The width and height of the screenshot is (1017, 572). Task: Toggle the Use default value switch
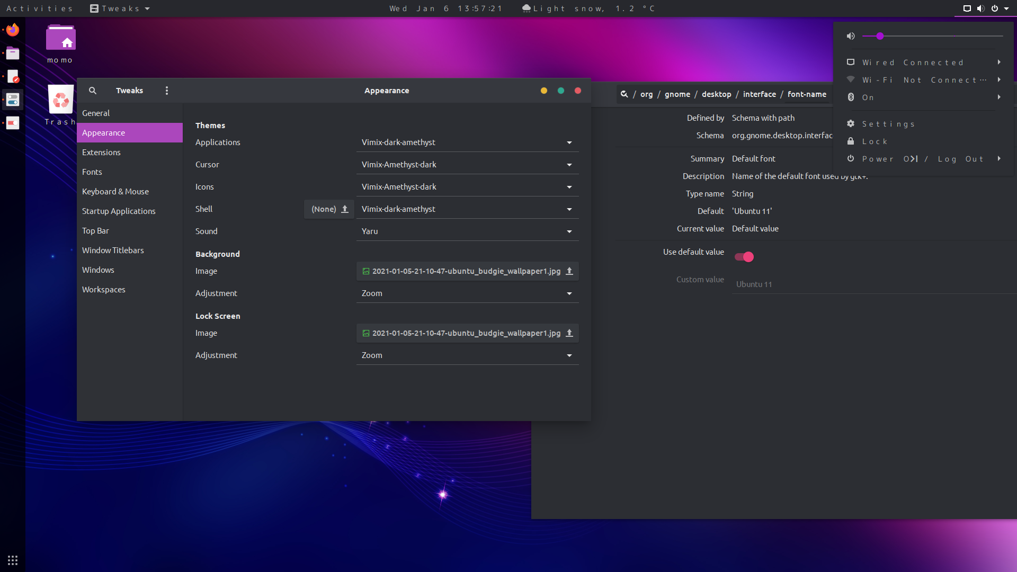744,257
